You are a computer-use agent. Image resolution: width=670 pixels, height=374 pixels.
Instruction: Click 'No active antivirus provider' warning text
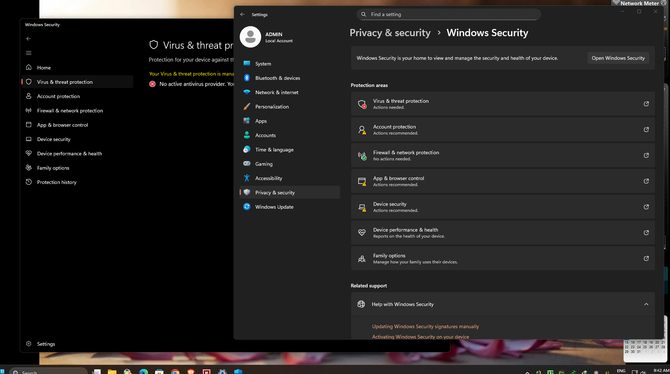coord(196,84)
